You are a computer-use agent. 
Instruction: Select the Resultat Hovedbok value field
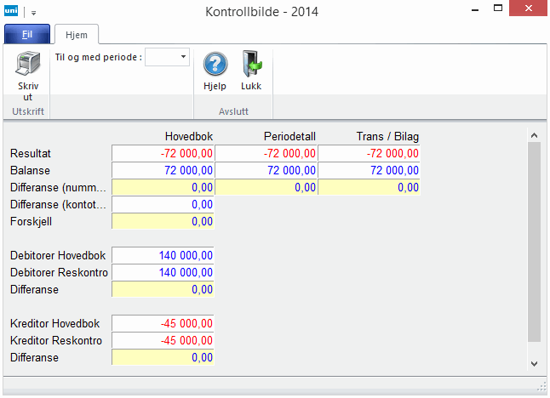pos(163,153)
